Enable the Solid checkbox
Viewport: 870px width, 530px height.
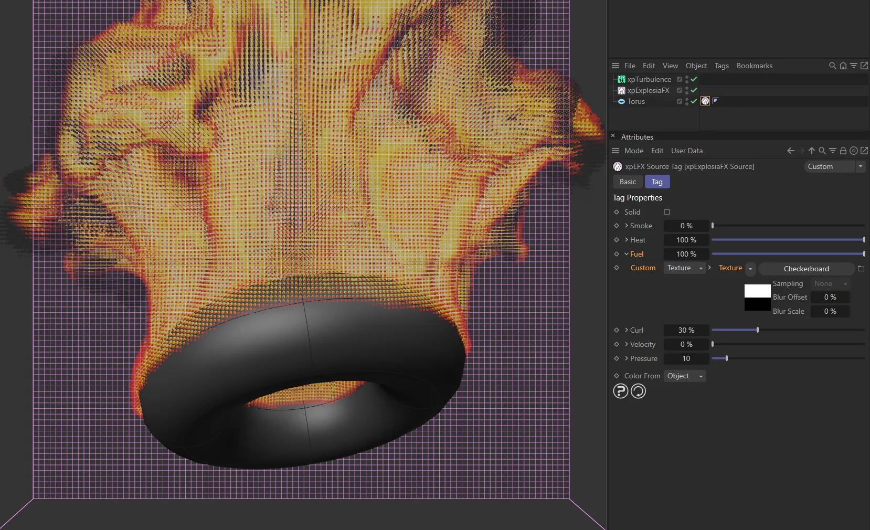[x=666, y=212]
